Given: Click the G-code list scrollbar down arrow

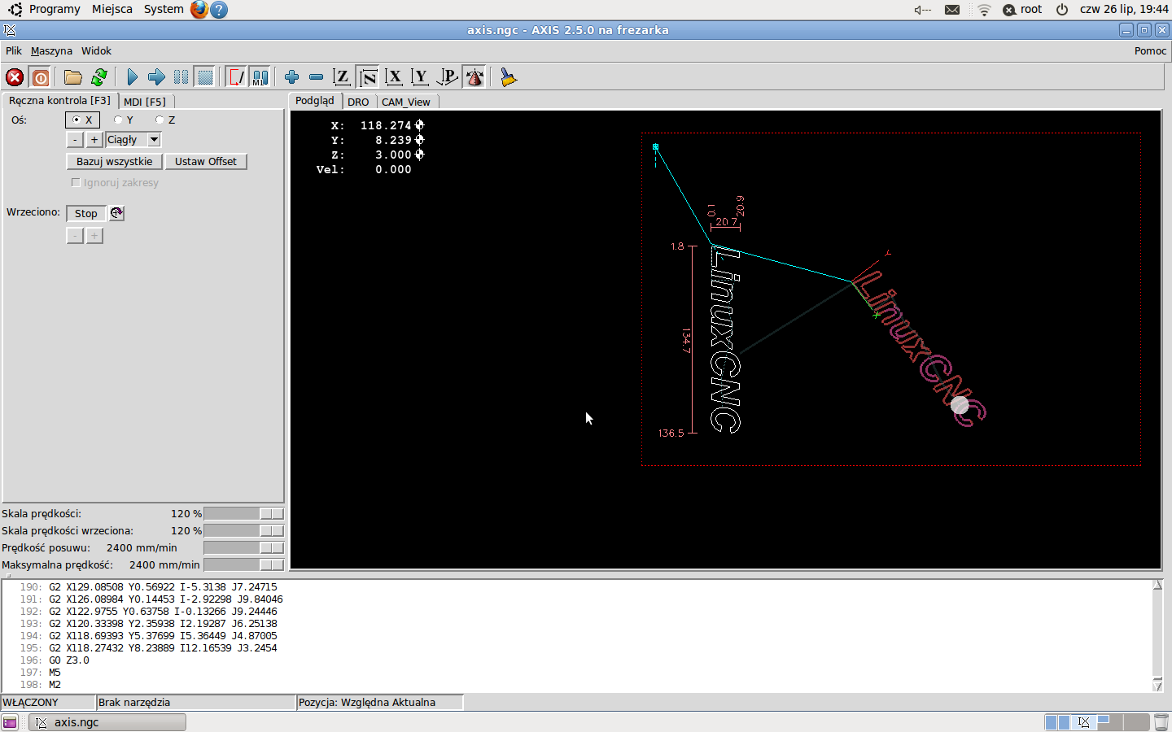Looking at the screenshot, I should [1157, 686].
